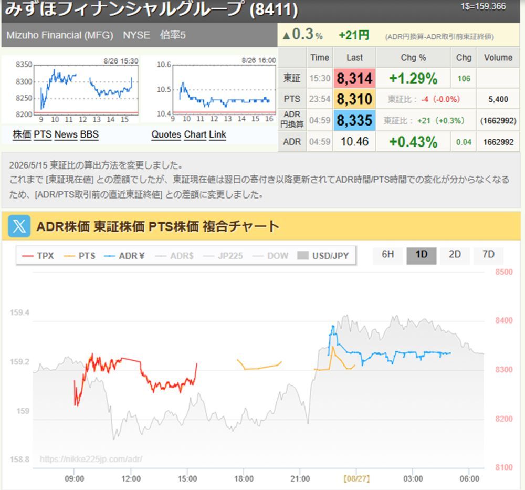Click the 09:00 label on chart time axis

(x=75, y=478)
